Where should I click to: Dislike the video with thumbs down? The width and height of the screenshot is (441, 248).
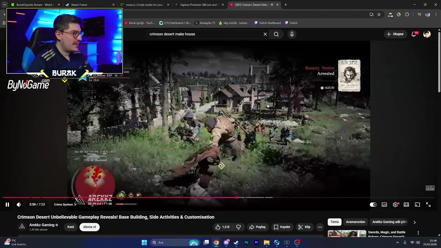tap(238, 227)
